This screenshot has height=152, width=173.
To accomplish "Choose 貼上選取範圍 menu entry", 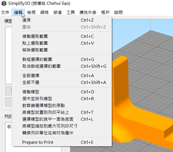I will [x=35, y=43].
